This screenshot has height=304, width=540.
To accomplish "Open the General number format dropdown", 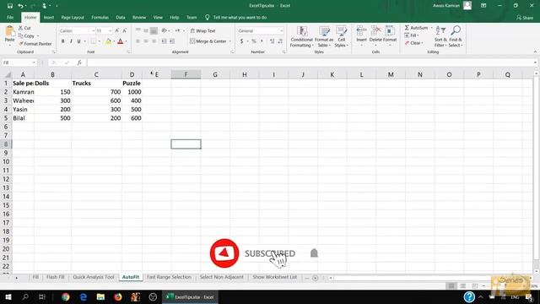I will click(281, 31).
